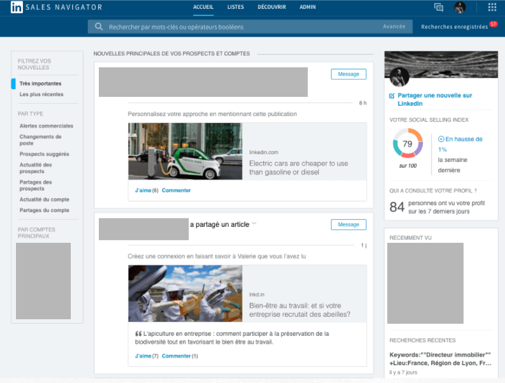Open the beekeeping article thumbnail
The image size is (505, 383).
pos(185,294)
